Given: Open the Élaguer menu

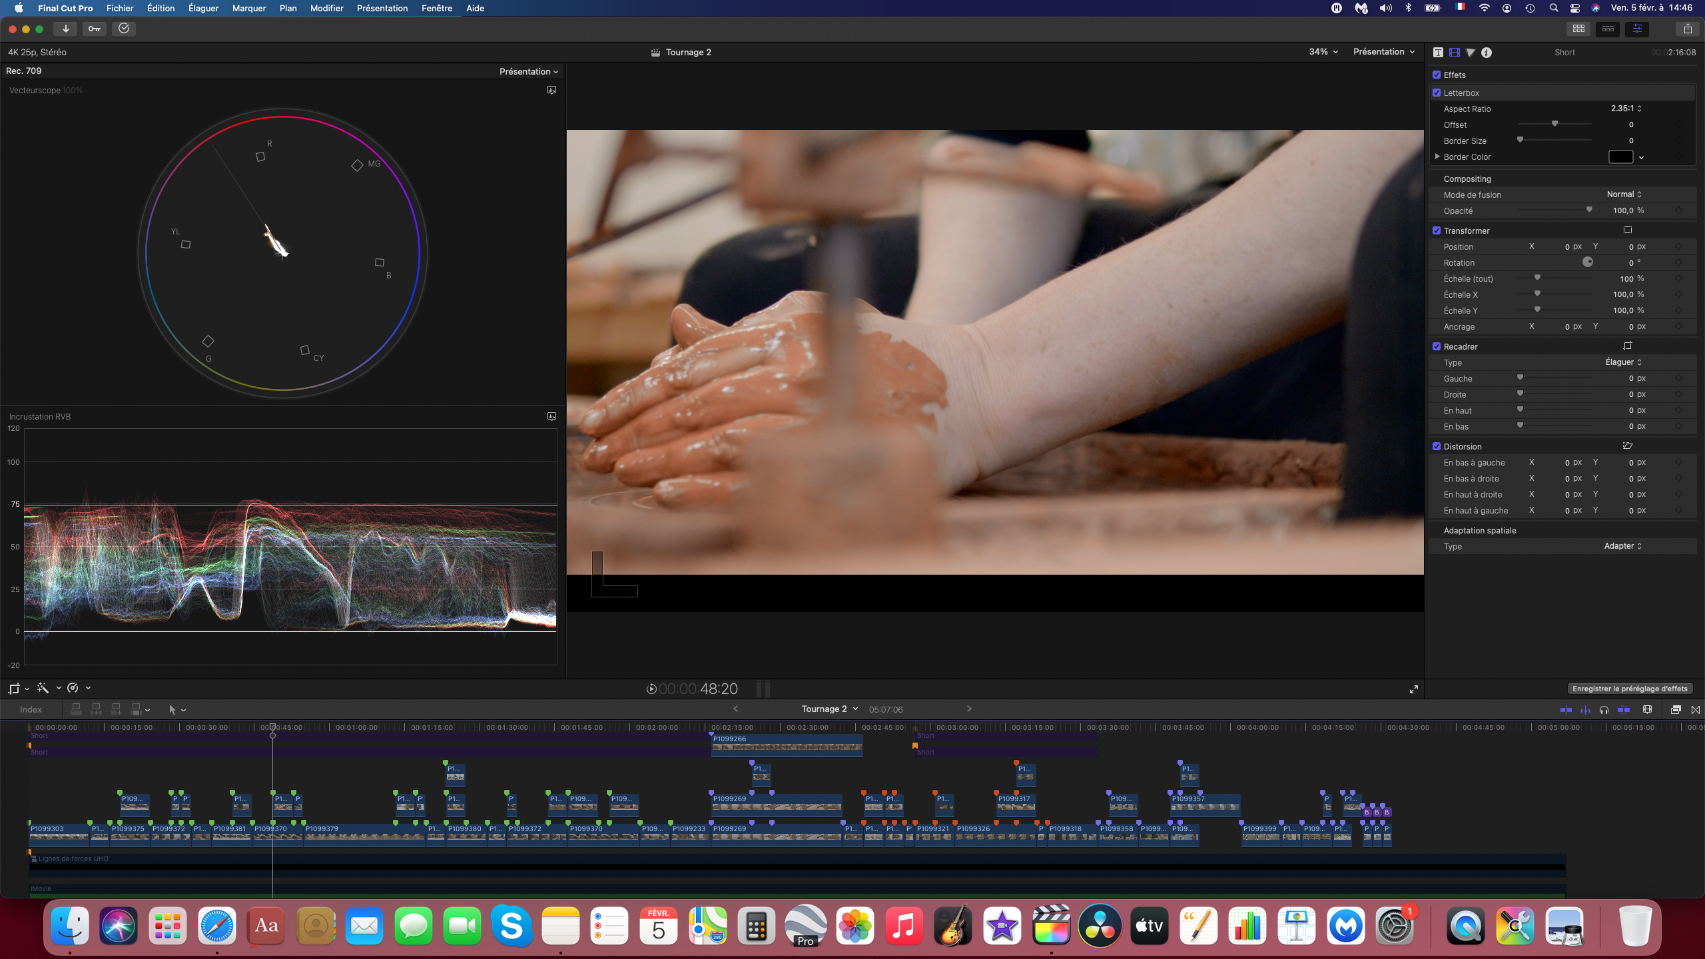Looking at the screenshot, I should 203,8.
